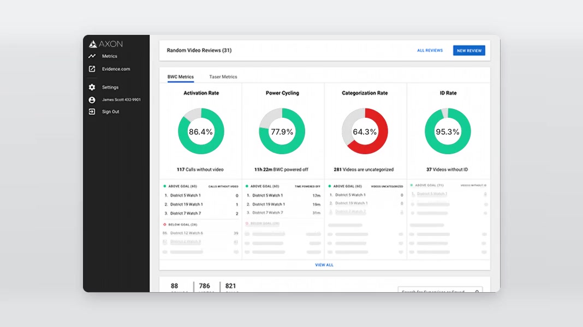583x327 pixels.
Task: Click the Activation Rate 86.4% donut chart
Action: pyautogui.click(x=201, y=131)
